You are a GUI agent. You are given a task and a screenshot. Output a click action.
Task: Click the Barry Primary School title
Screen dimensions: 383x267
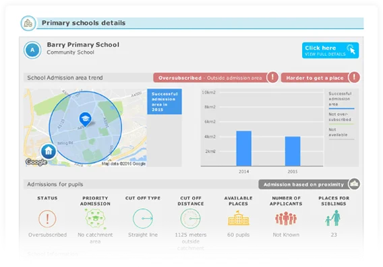tap(83, 45)
